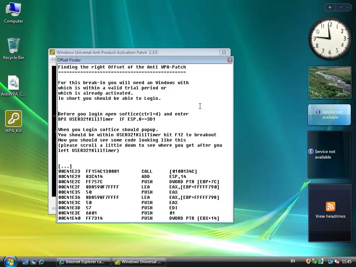This screenshot has width=356, height=267.
Task: Click the 11:45 taskbar clock
Action: click(347, 261)
